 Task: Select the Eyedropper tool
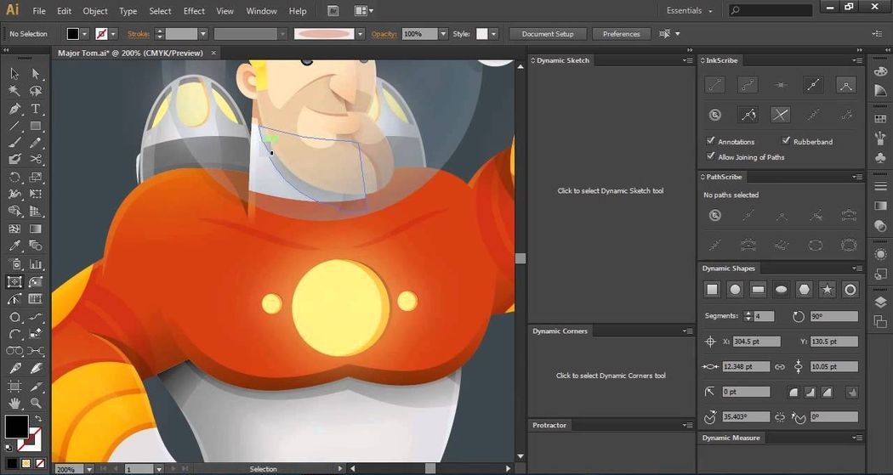tap(14, 246)
